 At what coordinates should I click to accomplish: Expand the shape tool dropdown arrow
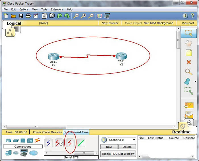point(196,81)
